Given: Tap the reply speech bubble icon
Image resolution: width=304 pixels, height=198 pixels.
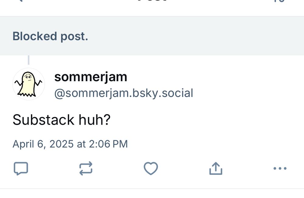Looking at the screenshot, I should tap(21, 168).
